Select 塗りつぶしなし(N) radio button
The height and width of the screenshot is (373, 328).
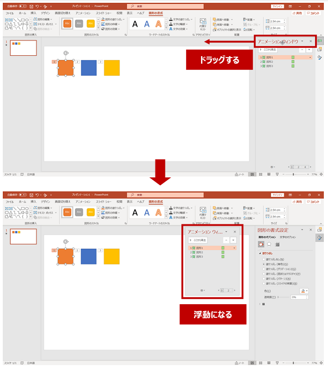tap(263, 259)
